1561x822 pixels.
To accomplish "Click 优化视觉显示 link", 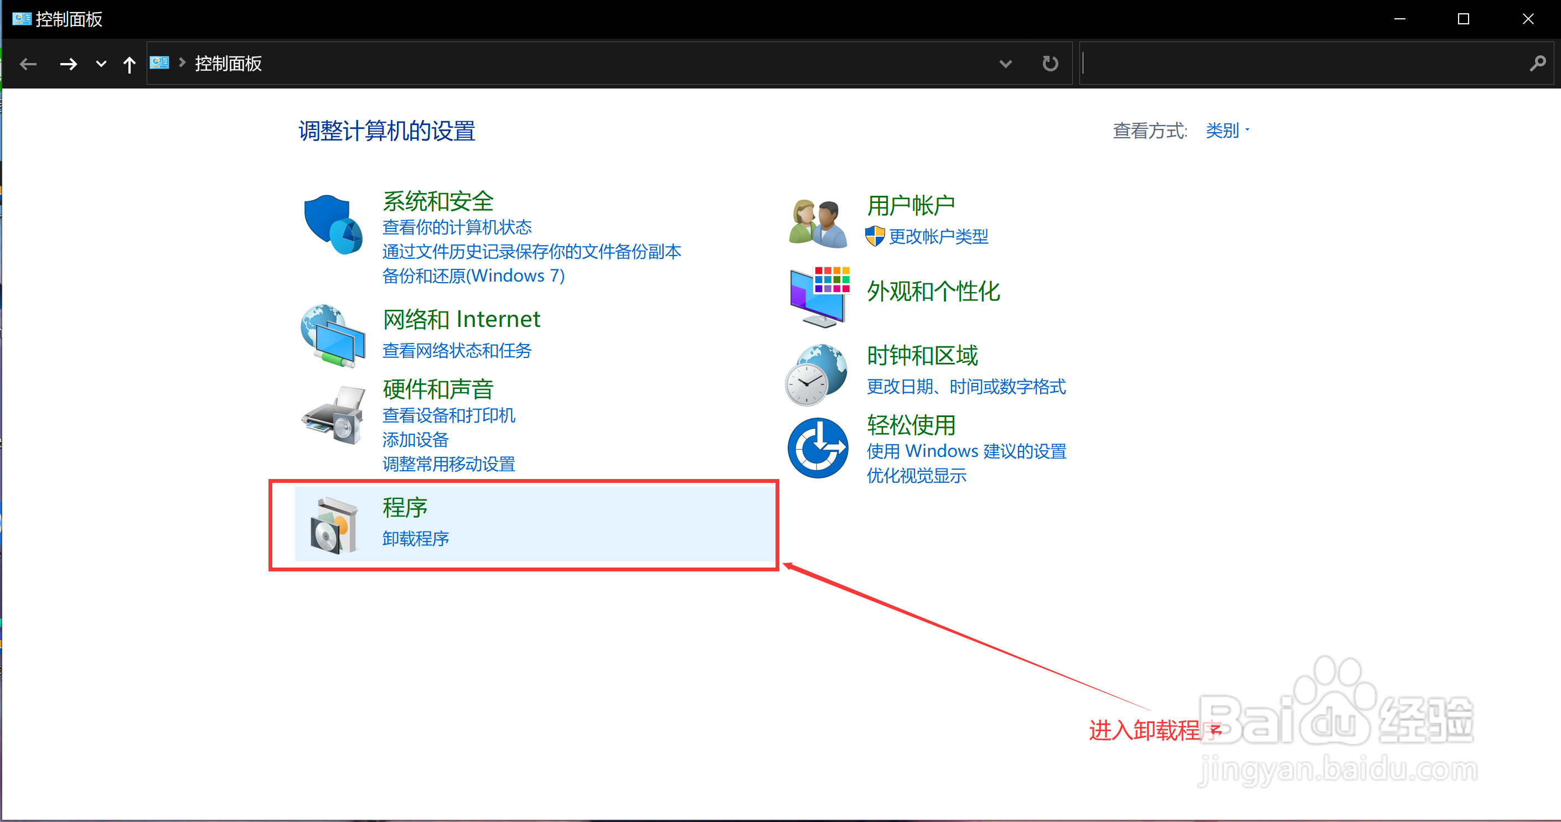I will (x=916, y=476).
